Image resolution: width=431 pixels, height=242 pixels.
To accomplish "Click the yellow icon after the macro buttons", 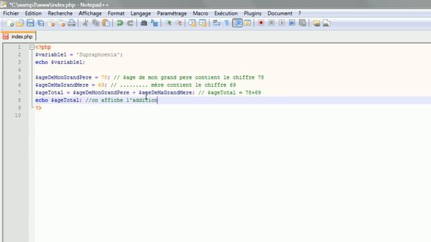I will coord(317,24).
